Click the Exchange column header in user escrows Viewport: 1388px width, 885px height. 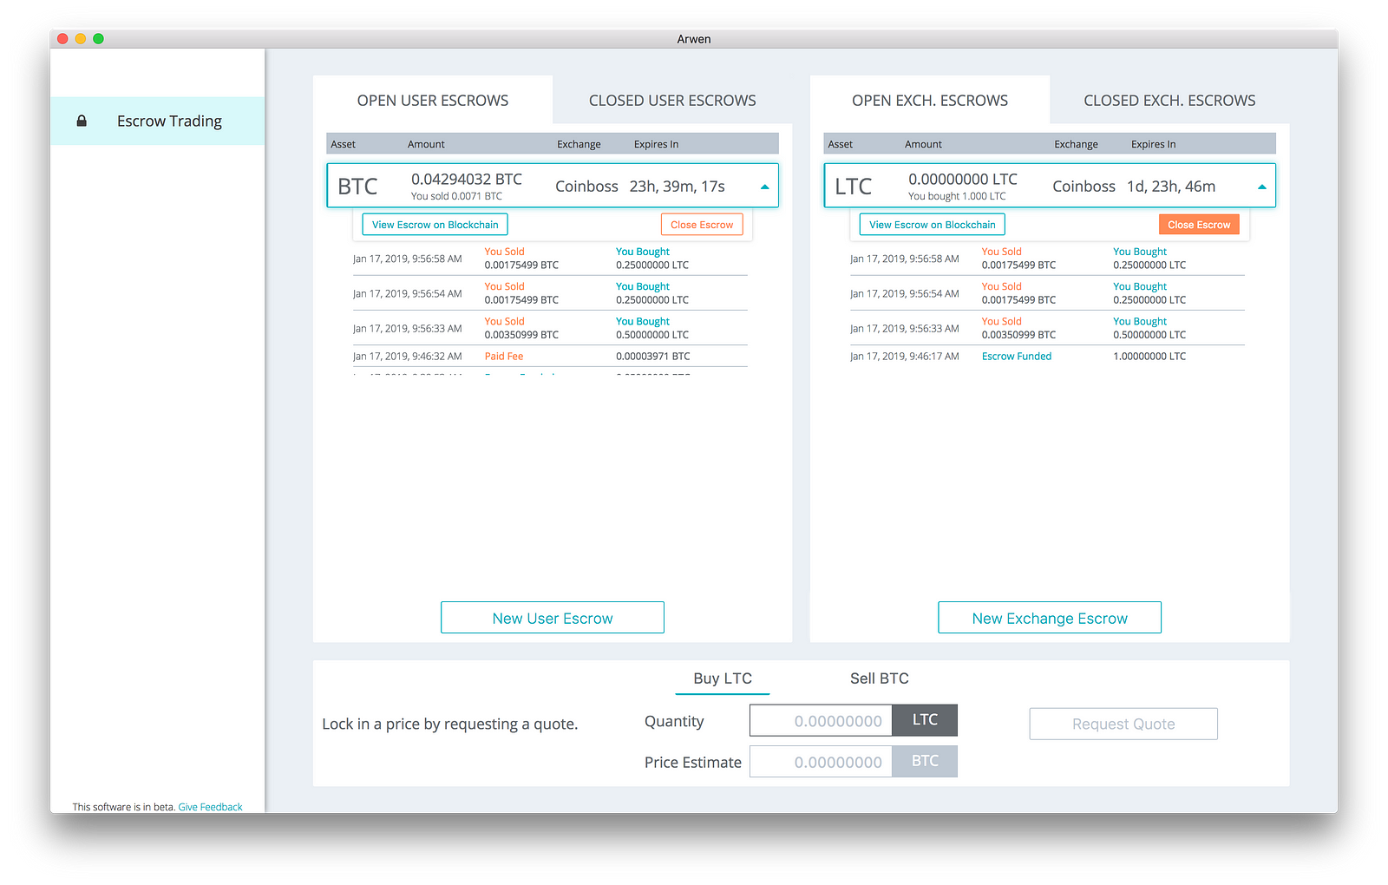tap(579, 145)
